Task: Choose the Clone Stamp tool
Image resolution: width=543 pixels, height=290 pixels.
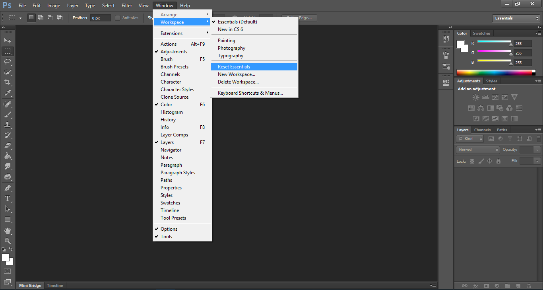Action: click(8, 125)
